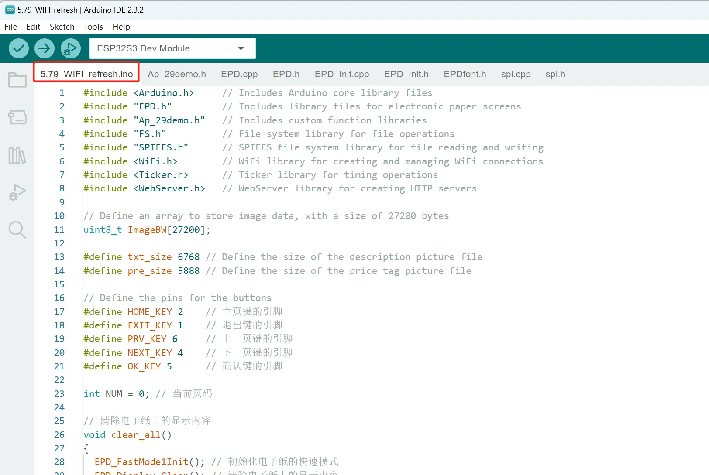Click the Arduino IDE title bar logo
The width and height of the screenshot is (709, 475).
[10, 10]
